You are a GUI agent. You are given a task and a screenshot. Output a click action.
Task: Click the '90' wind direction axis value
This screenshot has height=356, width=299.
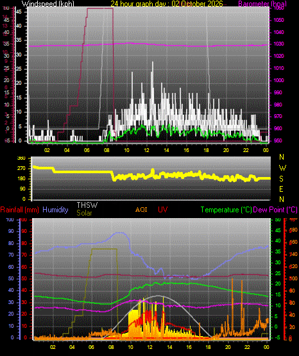coord(22,189)
